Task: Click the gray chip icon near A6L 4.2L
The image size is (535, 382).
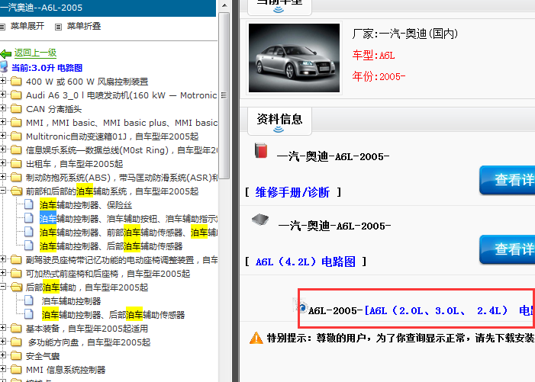Action: [x=260, y=220]
